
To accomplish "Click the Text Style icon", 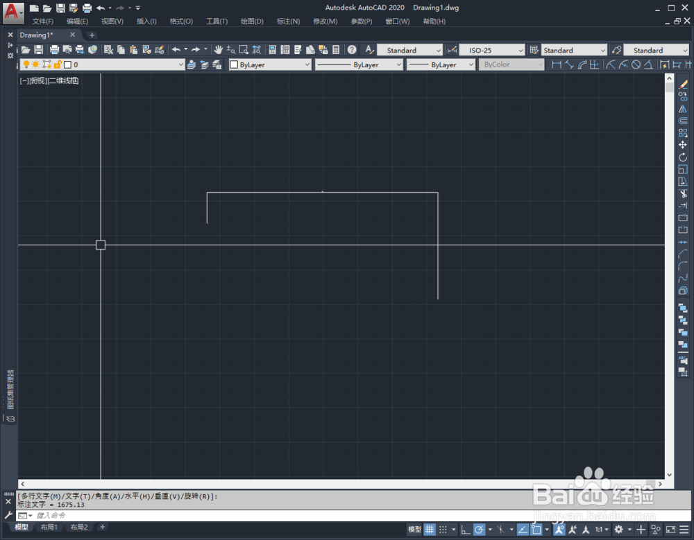I will click(x=369, y=50).
